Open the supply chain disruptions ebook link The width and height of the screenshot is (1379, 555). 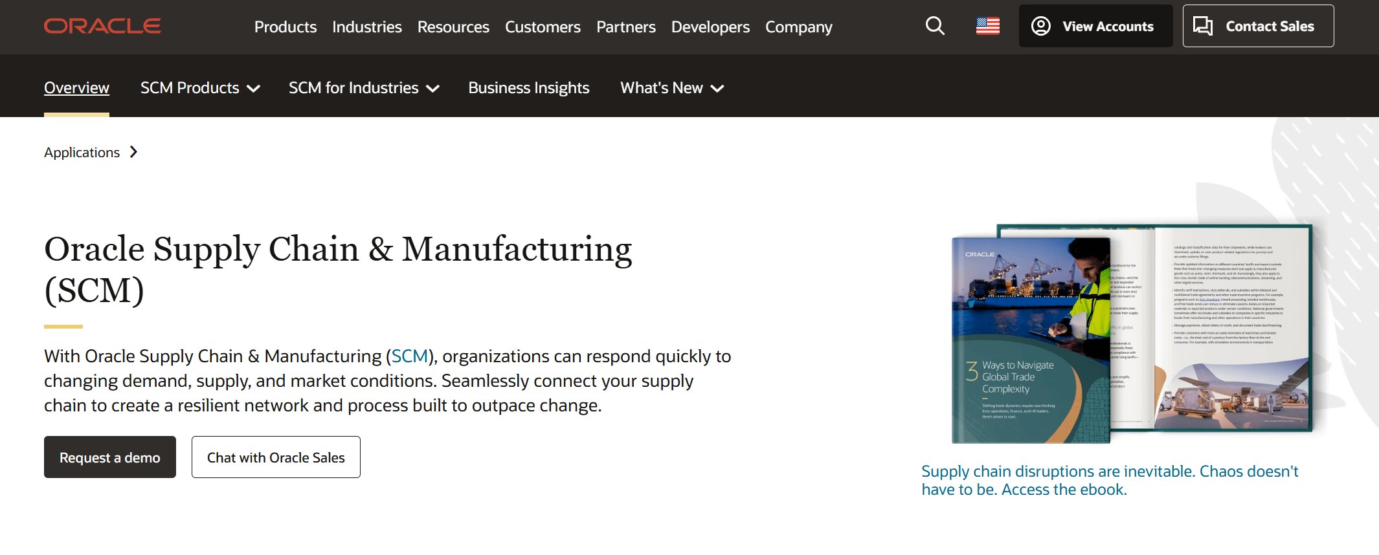tap(1110, 481)
